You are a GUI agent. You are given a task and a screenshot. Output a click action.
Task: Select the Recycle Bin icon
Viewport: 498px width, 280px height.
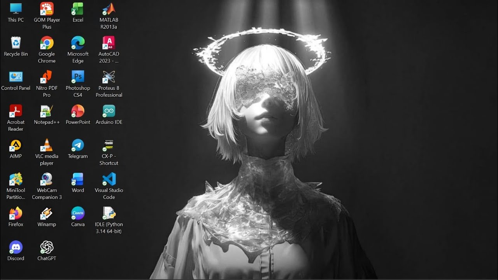coord(16,43)
